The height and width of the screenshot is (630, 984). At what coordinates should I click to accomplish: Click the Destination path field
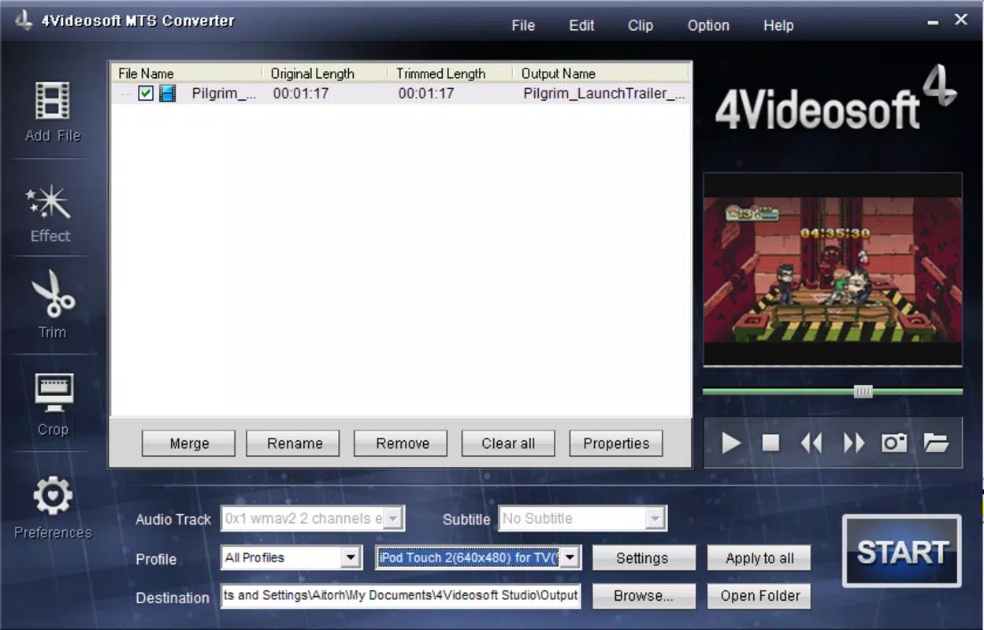point(401,595)
